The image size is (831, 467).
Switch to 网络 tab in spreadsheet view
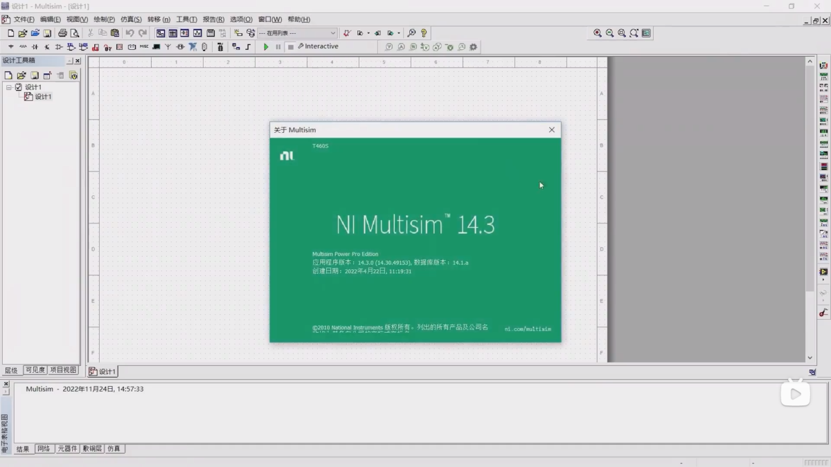(x=44, y=449)
